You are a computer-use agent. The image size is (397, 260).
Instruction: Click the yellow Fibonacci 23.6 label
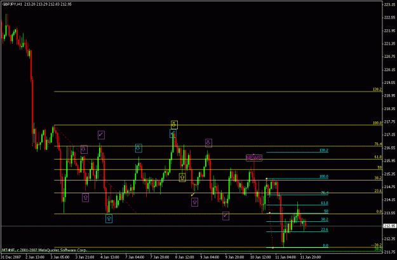378,191
